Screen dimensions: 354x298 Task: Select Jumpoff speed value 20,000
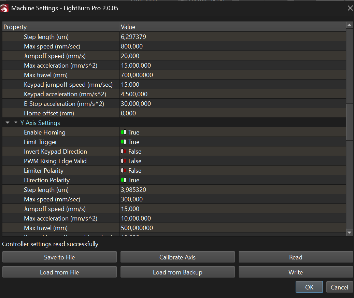(x=130, y=56)
